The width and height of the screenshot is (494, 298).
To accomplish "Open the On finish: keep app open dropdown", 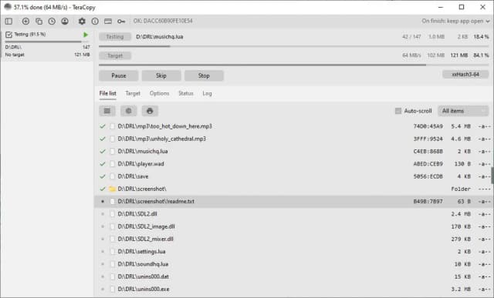I will pos(455,21).
